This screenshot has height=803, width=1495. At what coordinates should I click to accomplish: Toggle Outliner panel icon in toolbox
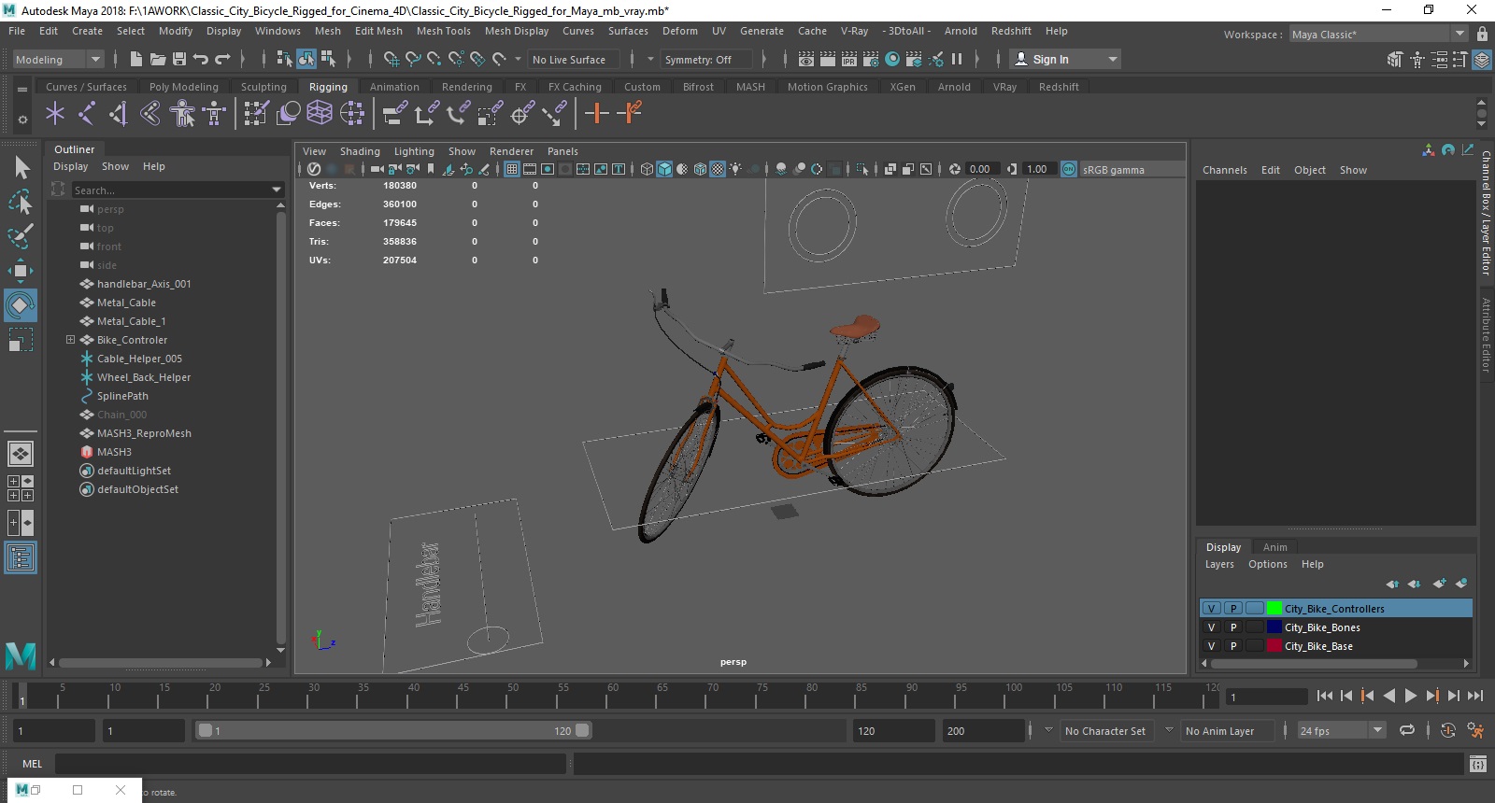(x=21, y=558)
